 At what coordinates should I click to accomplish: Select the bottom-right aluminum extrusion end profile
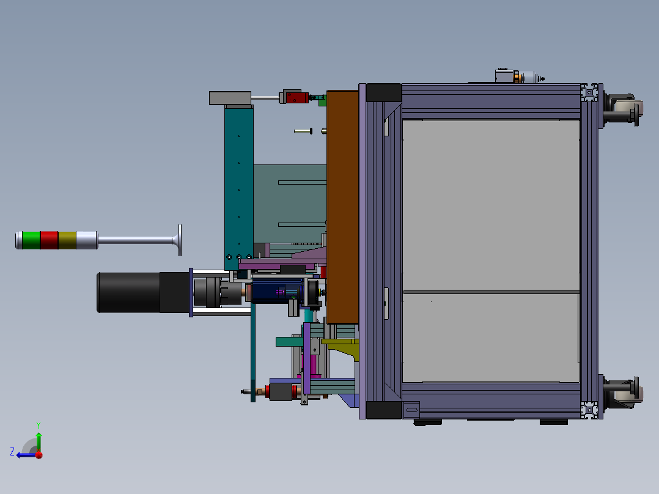pos(590,410)
